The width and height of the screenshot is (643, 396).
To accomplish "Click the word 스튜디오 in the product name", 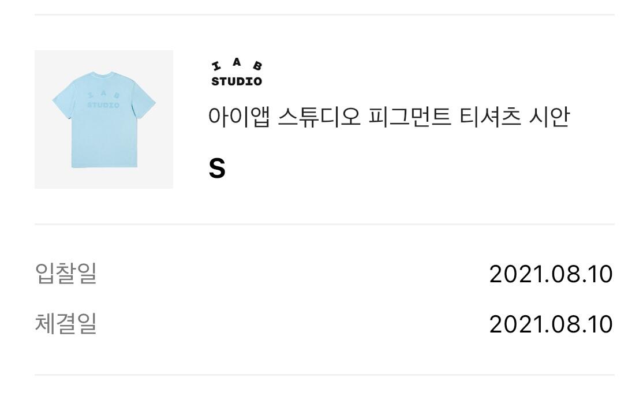I will click(x=319, y=118).
